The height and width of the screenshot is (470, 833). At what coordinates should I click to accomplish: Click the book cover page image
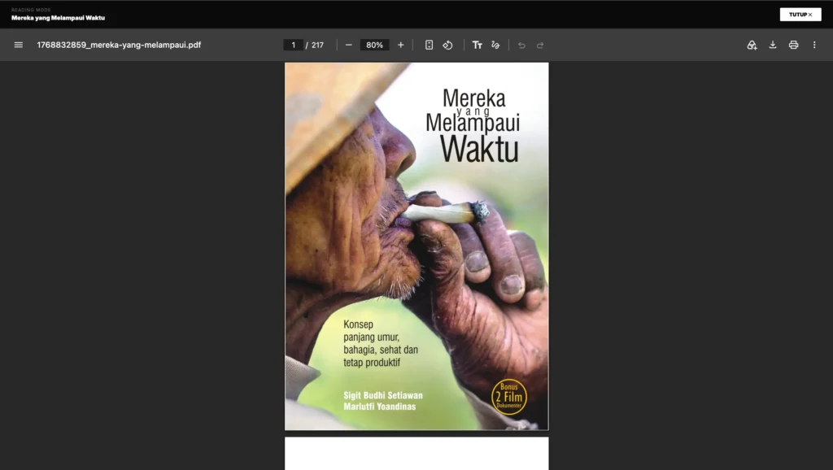pos(416,246)
